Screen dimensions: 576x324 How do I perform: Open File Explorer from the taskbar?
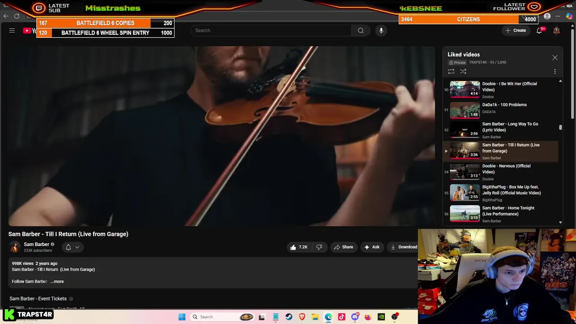[315, 317]
